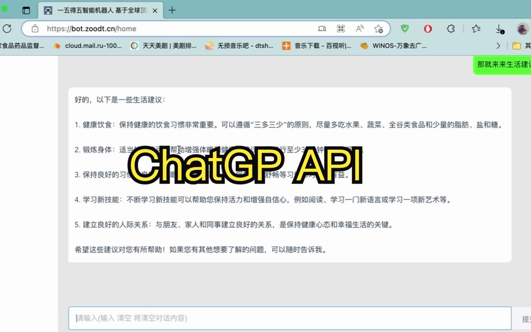
Task: Reload the page with the refresh icon
Action: point(7,29)
